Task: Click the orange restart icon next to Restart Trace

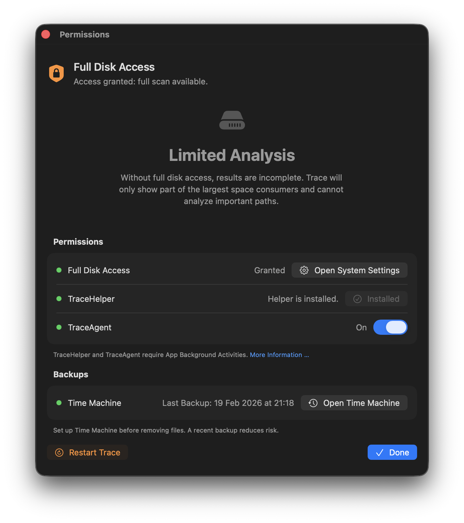Action: coord(59,453)
